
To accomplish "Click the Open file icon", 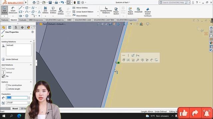I will coord(44,2).
